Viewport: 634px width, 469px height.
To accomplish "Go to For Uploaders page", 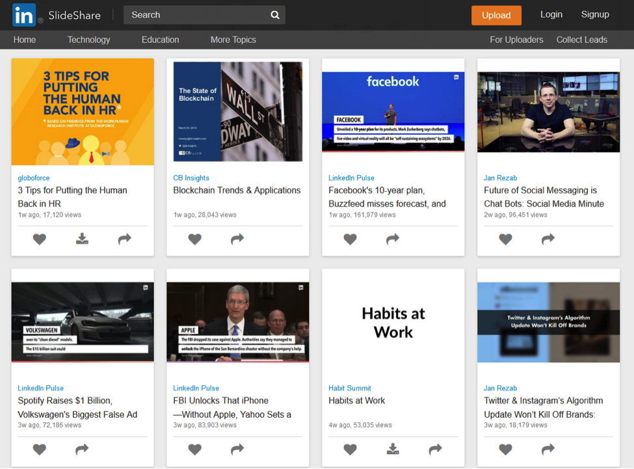I will coord(516,40).
